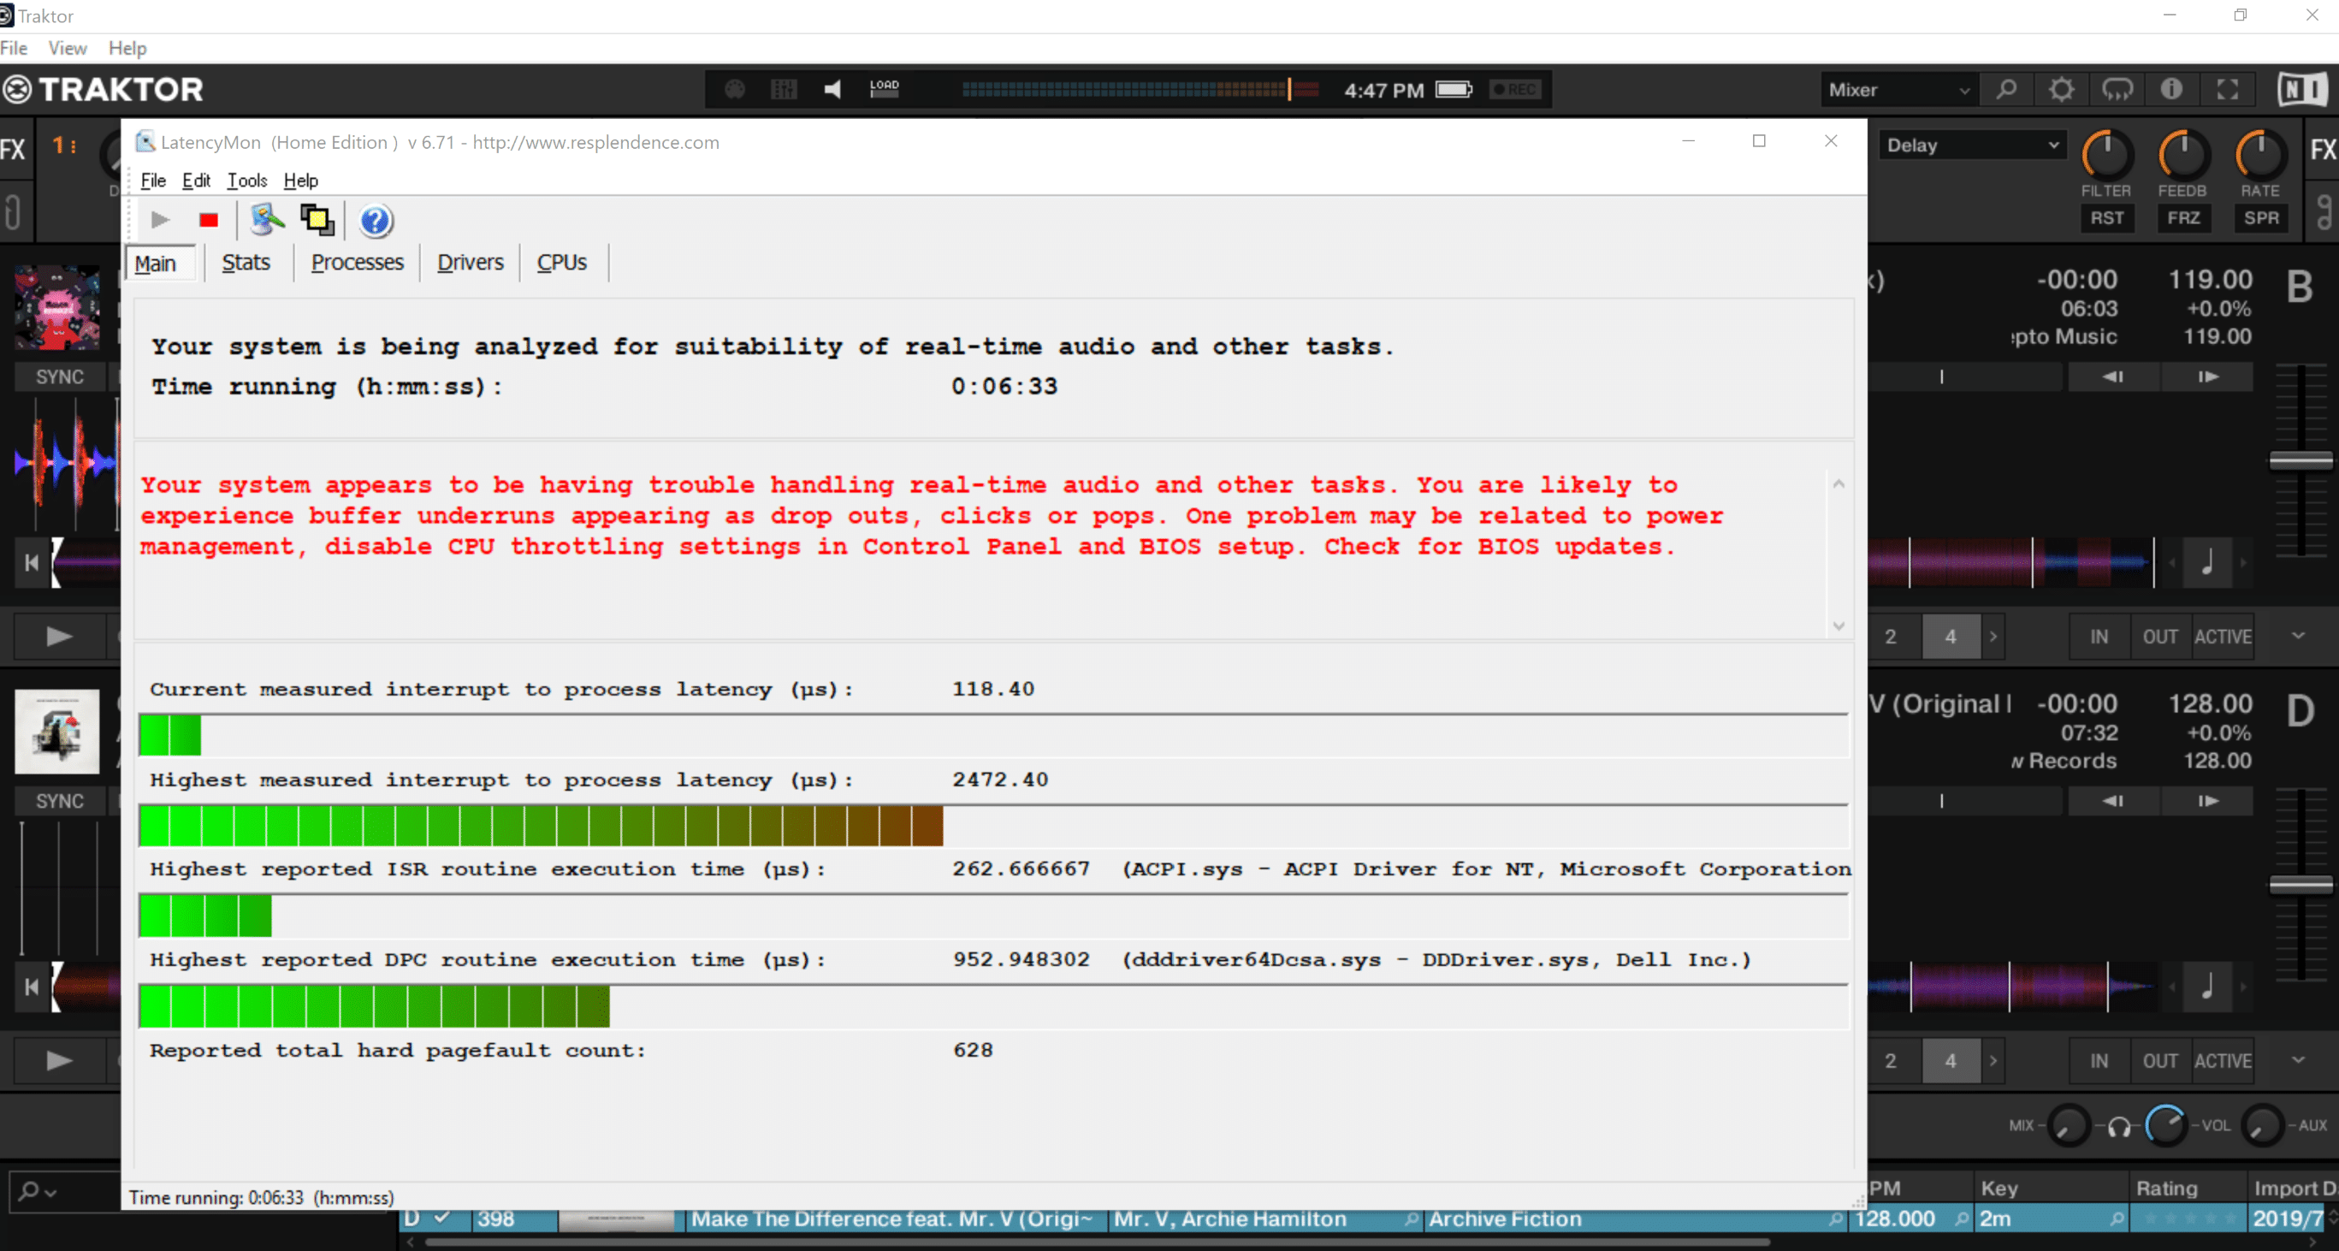Click Native Instruments NI logo

coord(2303,89)
